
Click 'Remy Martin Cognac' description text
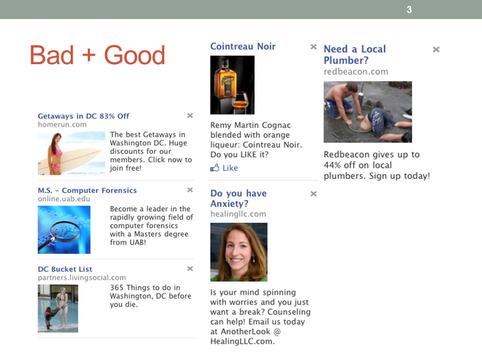pos(251,125)
